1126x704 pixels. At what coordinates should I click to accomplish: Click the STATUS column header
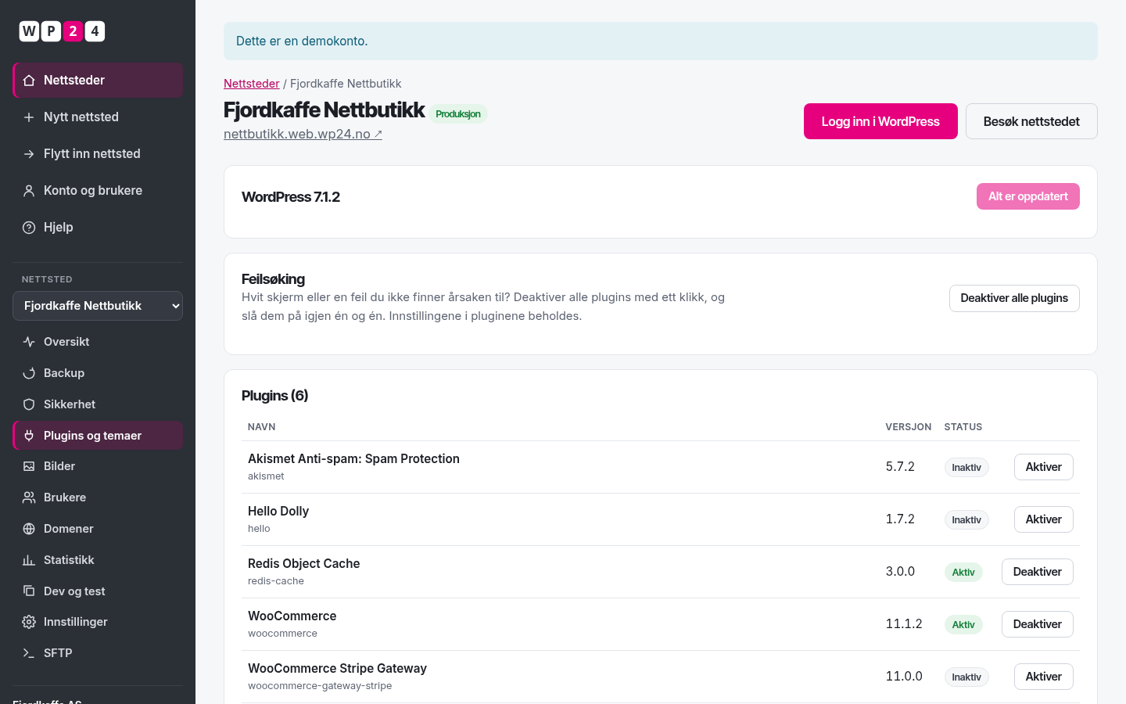click(963, 427)
